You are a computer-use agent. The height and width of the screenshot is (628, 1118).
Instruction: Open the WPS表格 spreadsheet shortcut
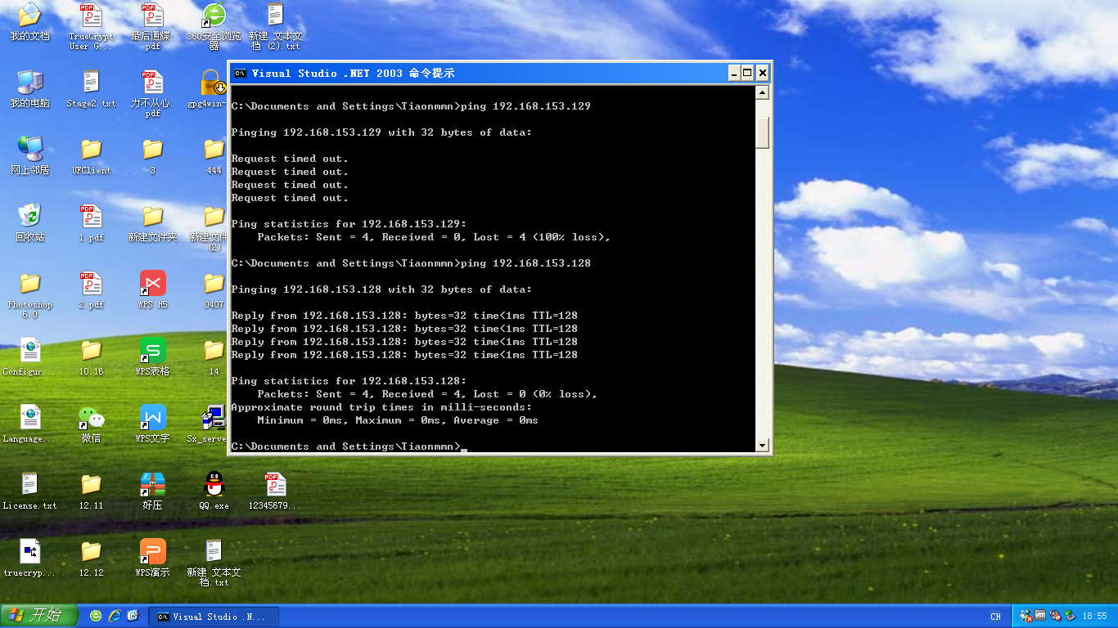tap(152, 351)
